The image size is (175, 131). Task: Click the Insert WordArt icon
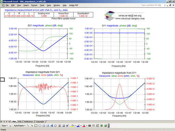tap(52, 126)
